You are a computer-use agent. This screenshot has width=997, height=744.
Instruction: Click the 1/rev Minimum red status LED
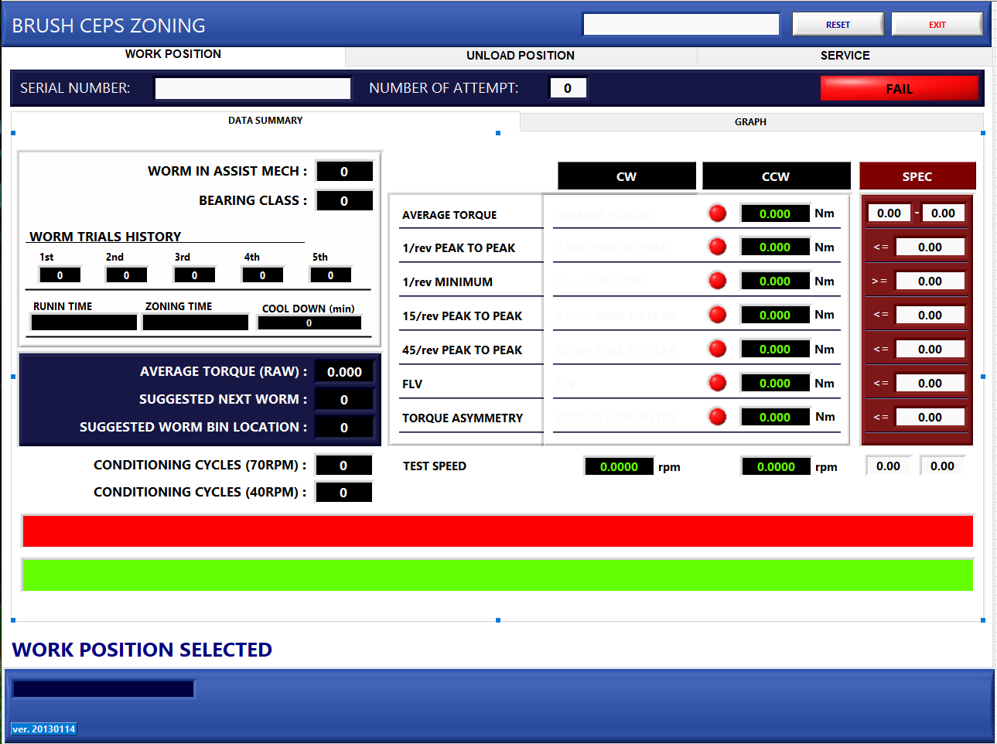pos(717,281)
